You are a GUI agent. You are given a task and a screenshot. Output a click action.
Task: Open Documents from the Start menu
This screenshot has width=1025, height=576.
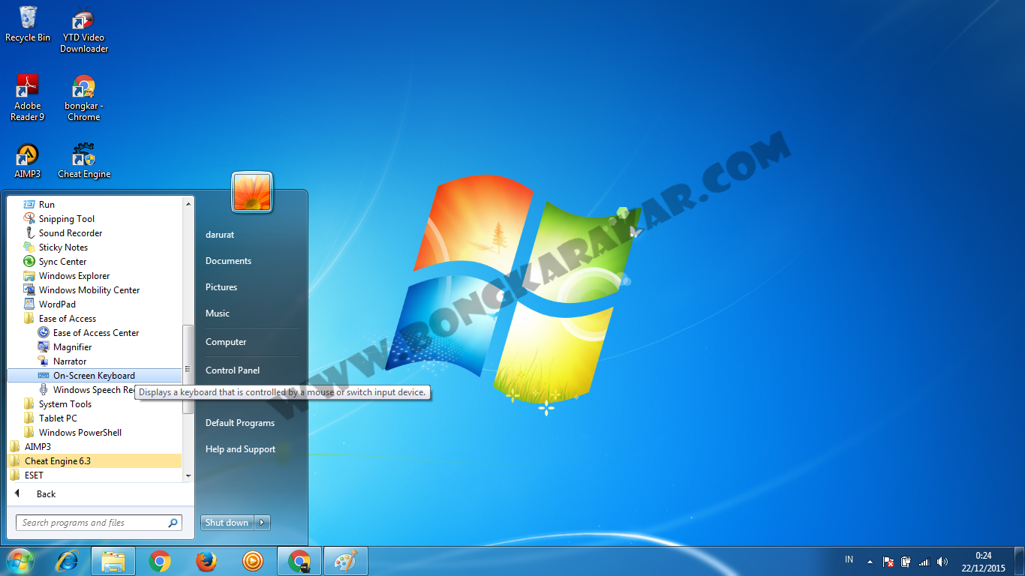[x=228, y=261]
